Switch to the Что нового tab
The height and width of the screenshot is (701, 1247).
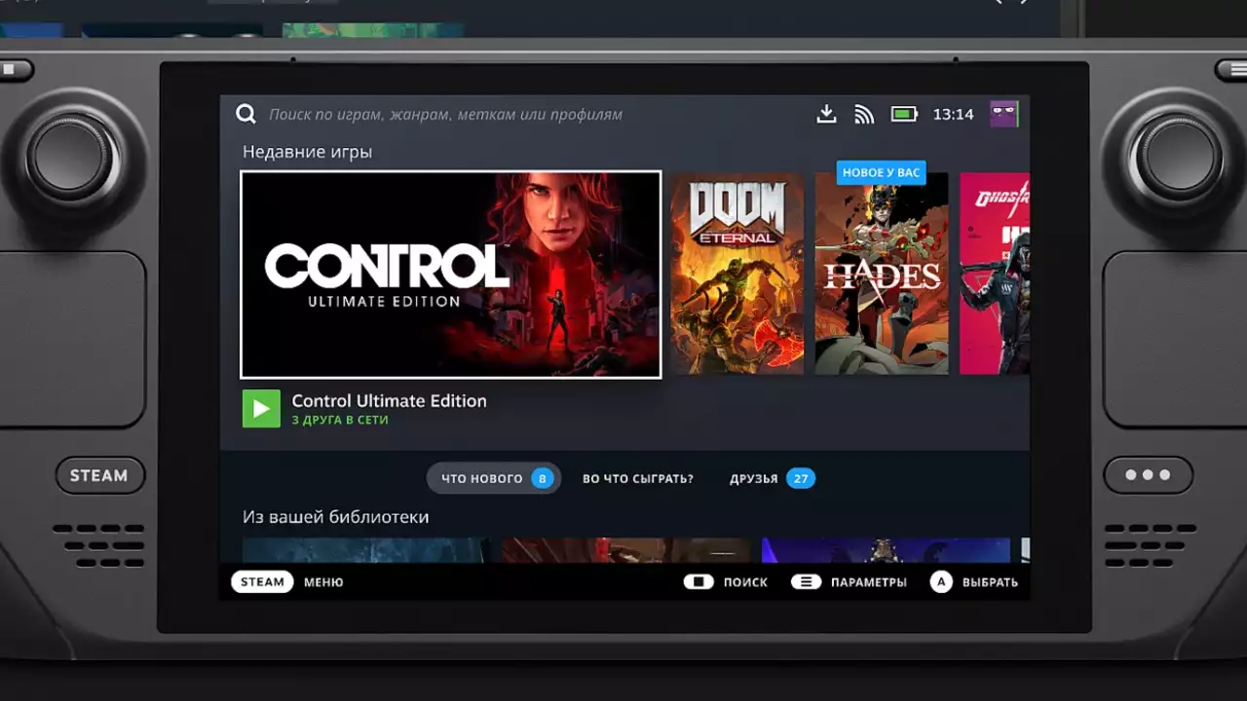(494, 478)
